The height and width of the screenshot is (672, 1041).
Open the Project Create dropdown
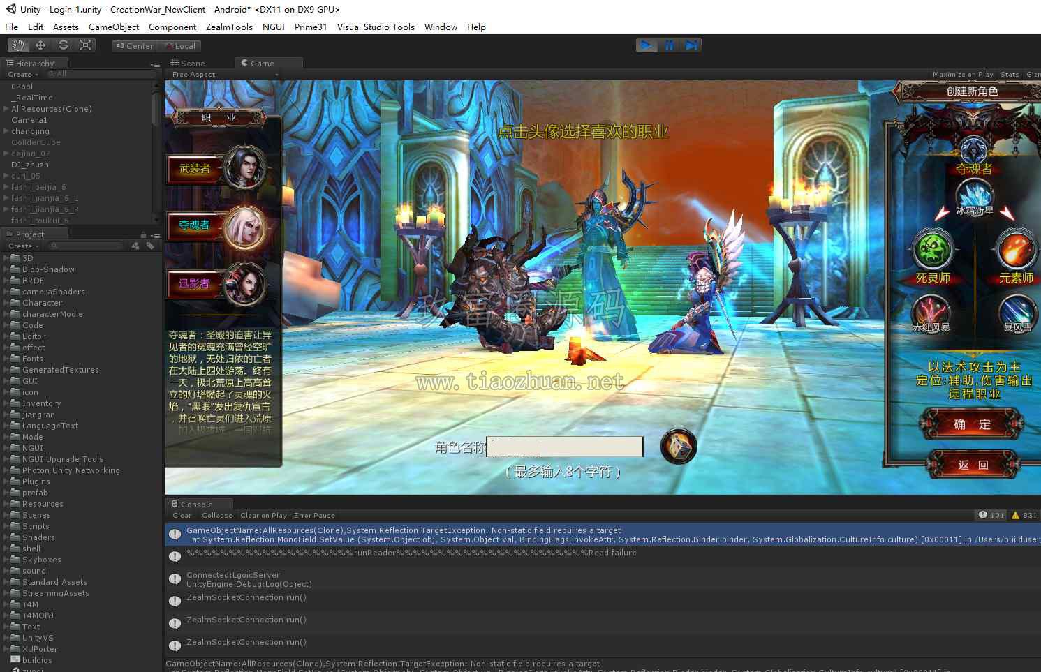click(x=24, y=246)
